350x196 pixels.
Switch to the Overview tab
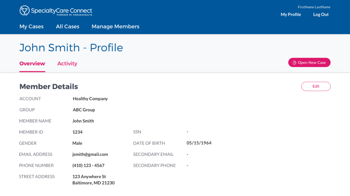click(x=32, y=63)
